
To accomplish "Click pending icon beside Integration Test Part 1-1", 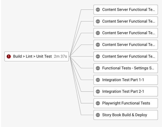I will (98, 80).
